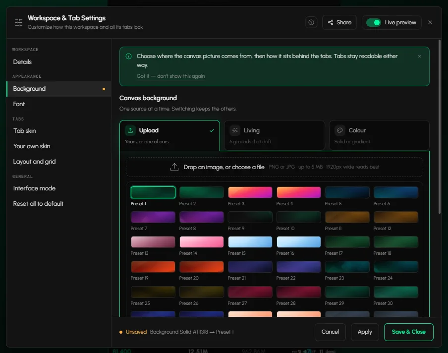Click the Cancel button

coord(330,332)
